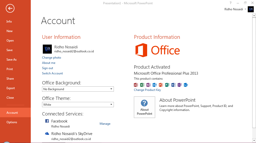Click the scrollbar up arrow
Image resolution: width=256 pixels, height=143 pixels.
254,16
